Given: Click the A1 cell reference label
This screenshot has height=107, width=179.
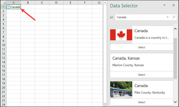Looking at the screenshot, I should (112, 17).
